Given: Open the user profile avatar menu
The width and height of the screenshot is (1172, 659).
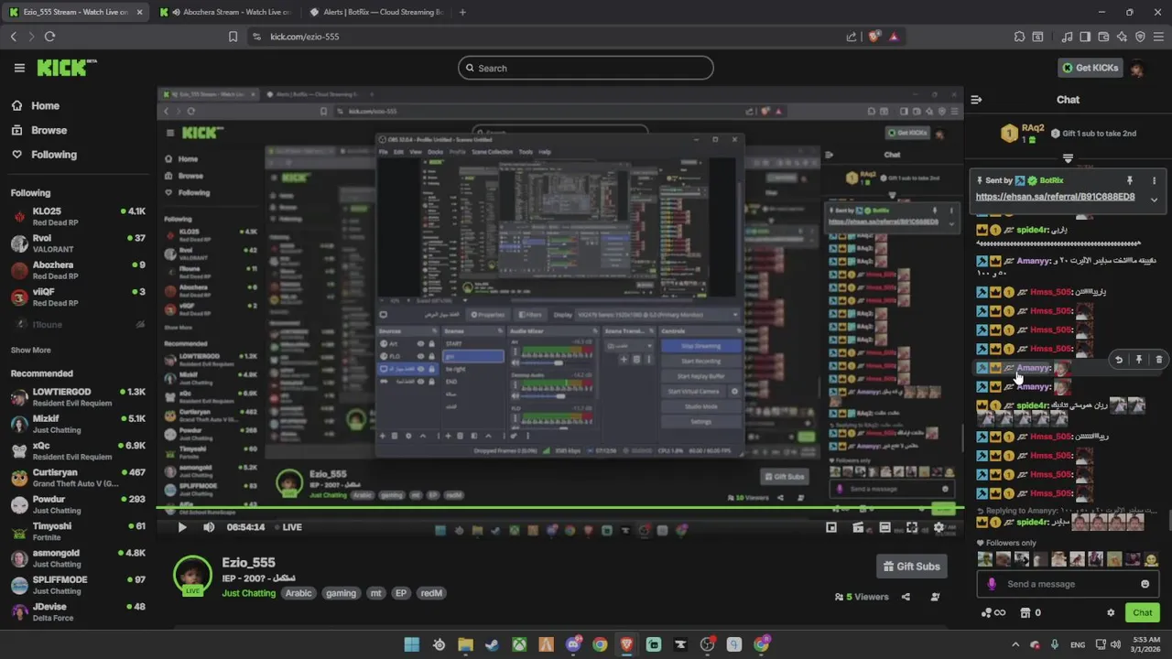Looking at the screenshot, I should 1138,68.
